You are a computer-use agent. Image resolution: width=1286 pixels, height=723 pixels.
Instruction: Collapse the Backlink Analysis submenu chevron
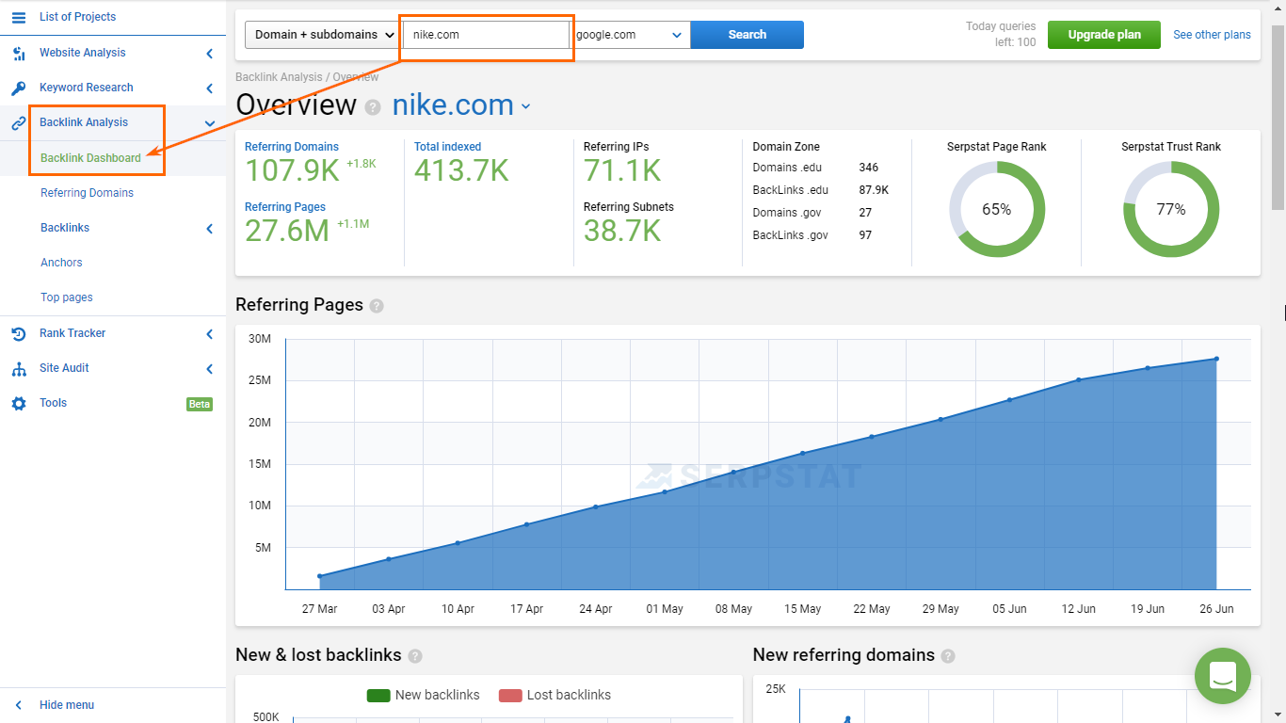pyautogui.click(x=209, y=122)
